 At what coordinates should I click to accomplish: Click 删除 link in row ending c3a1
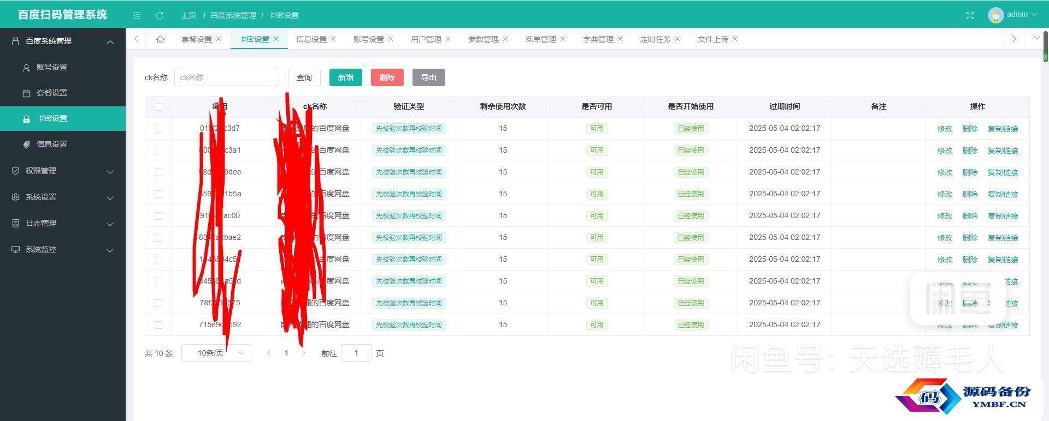970,151
